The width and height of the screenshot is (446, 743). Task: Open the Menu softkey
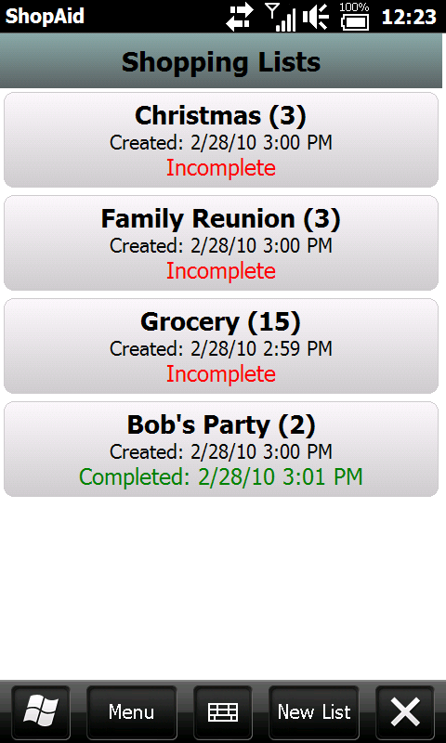click(x=132, y=712)
